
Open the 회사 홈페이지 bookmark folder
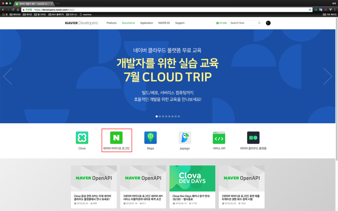click(x=56, y=14)
